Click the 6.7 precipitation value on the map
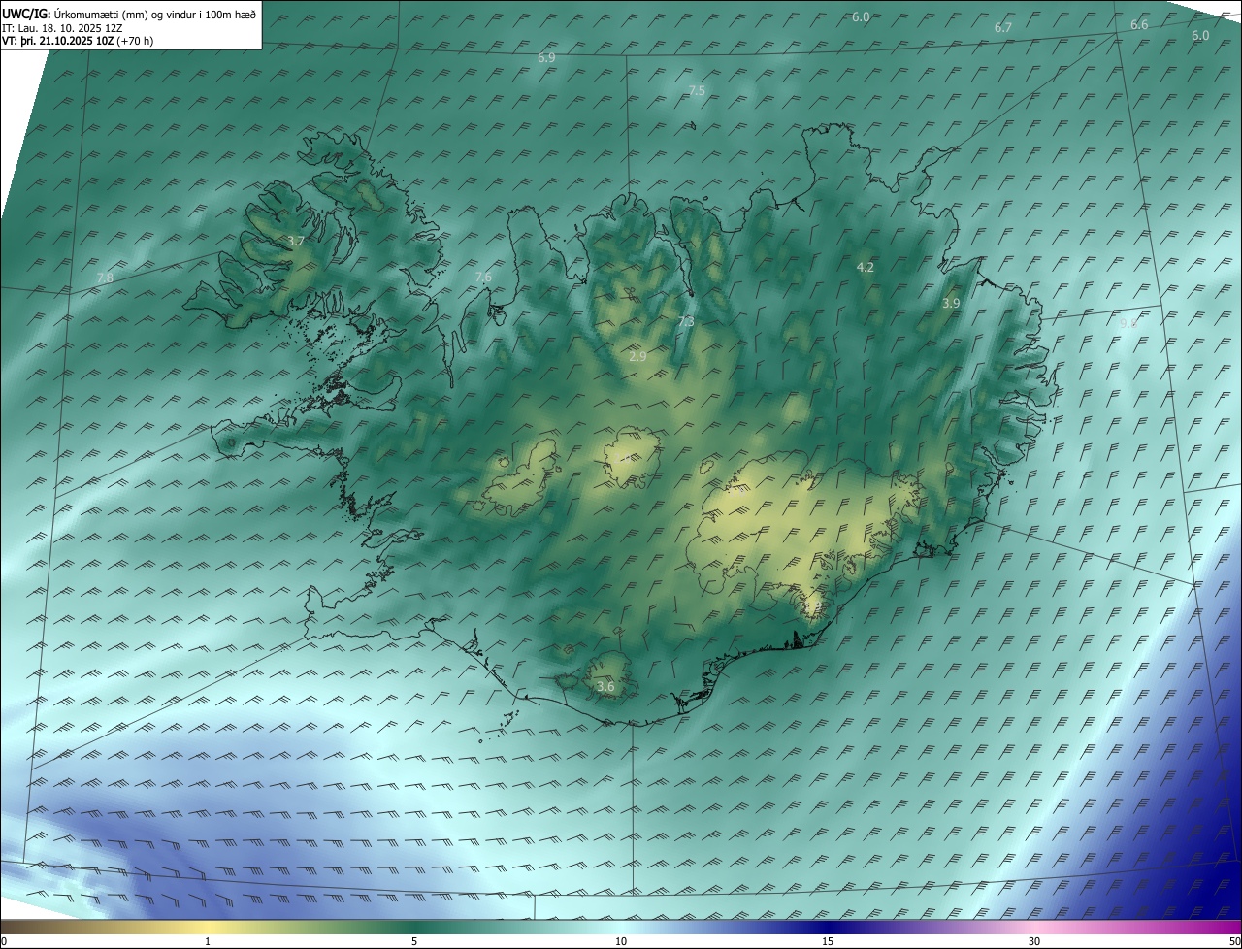 tap(1003, 28)
